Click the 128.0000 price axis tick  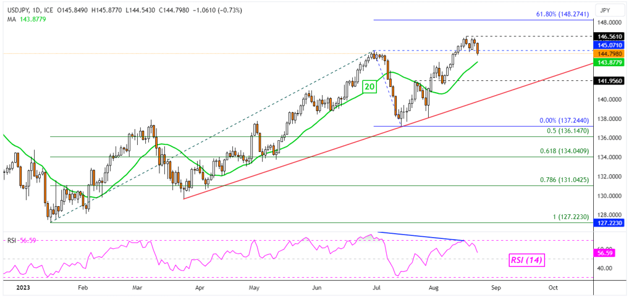pyautogui.click(x=609, y=215)
